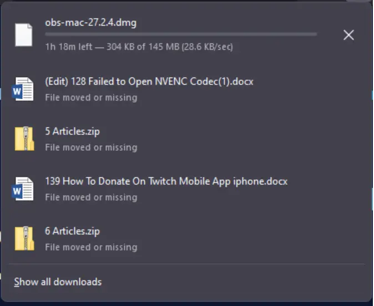Open Show all downloads link
The width and height of the screenshot is (374, 306).
coord(58,282)
